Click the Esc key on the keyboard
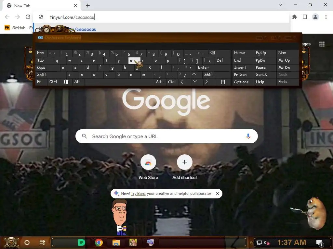Screen dimensions: 333x249 [41, 53]
